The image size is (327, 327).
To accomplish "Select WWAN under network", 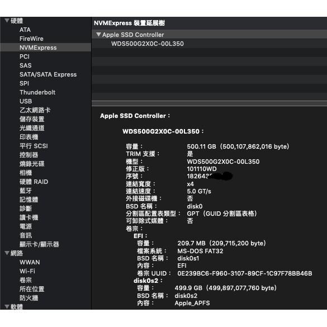I will point(30,262).
